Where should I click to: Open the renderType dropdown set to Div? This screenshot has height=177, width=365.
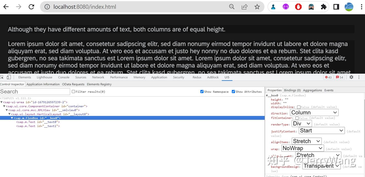tap(302, 124)
